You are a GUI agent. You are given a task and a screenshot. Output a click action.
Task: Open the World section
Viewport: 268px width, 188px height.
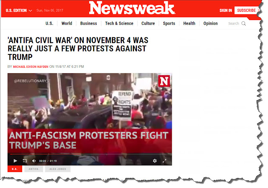(x=67, y=23)
